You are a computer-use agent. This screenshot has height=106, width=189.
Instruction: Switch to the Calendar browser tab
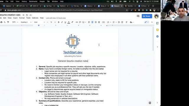tap(8, 6)
